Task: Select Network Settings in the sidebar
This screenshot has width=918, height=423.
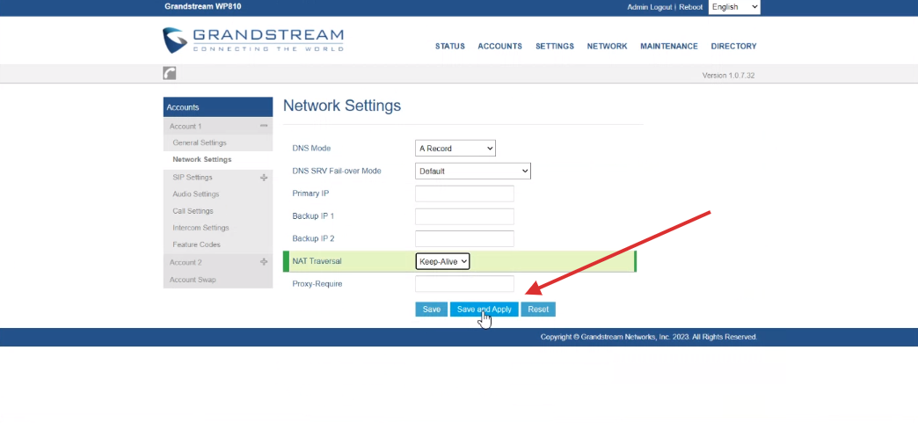Action: (x=202, y=159)
